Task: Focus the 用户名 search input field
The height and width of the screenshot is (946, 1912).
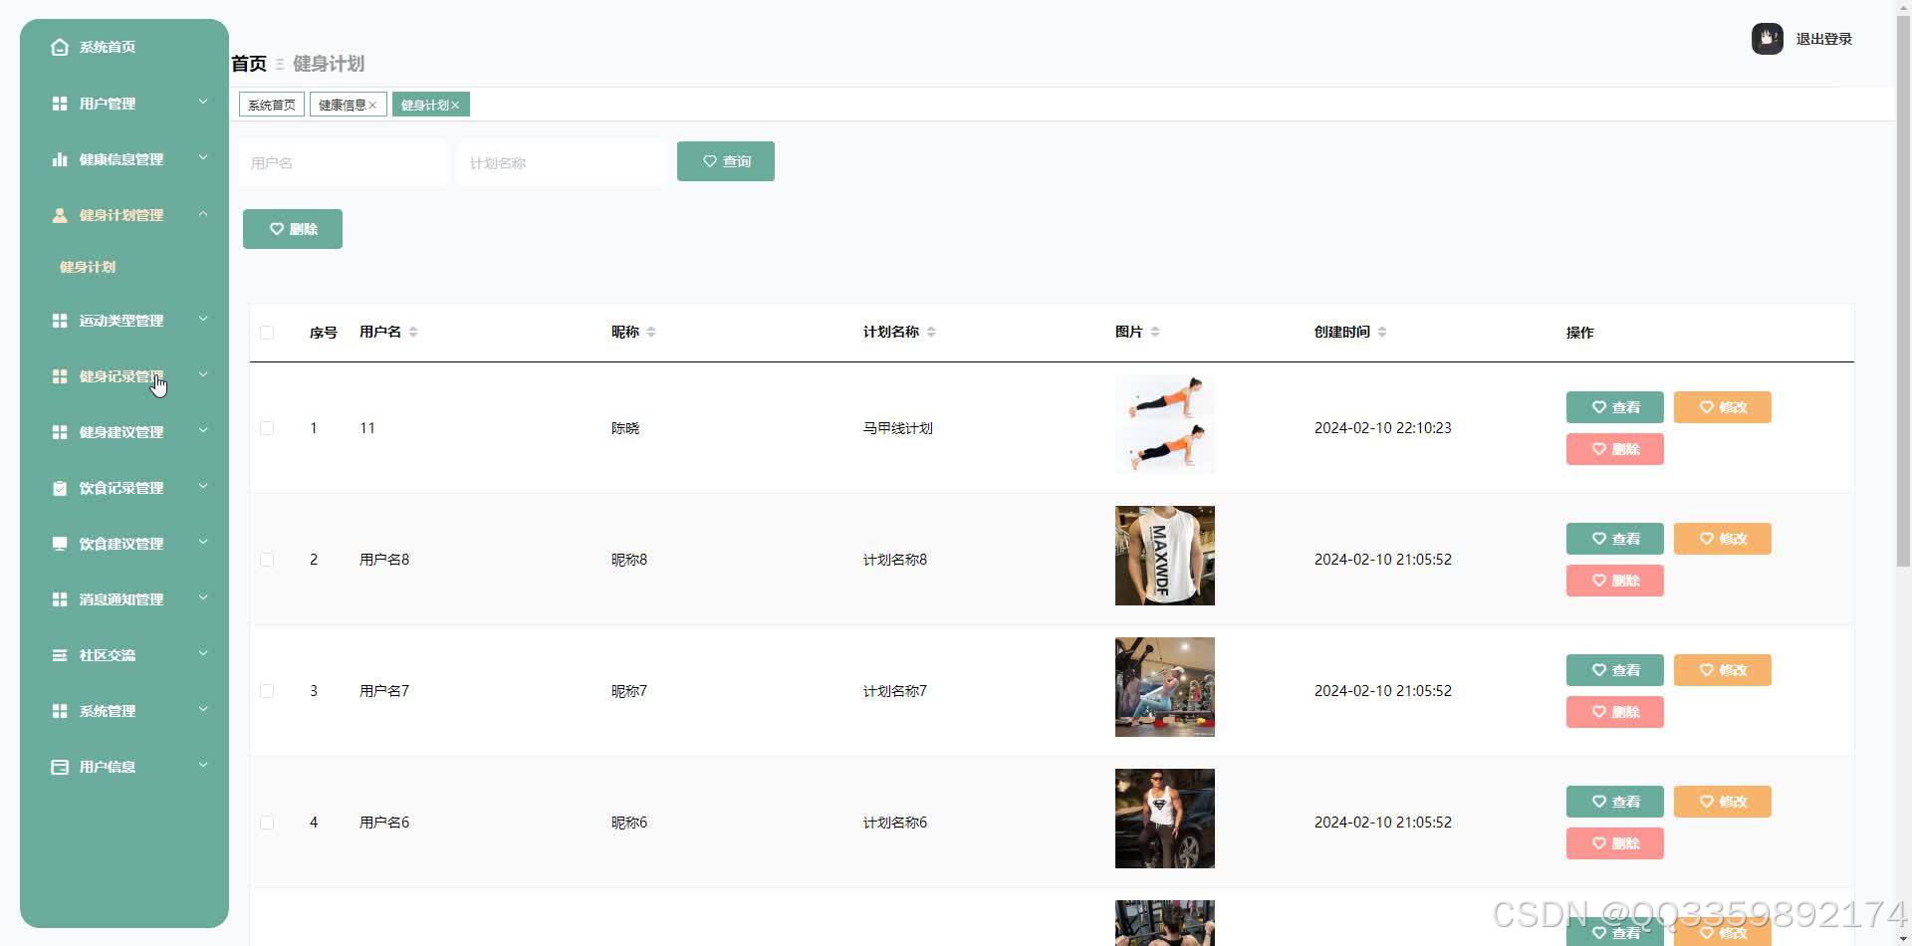Action: pos(344,162)
